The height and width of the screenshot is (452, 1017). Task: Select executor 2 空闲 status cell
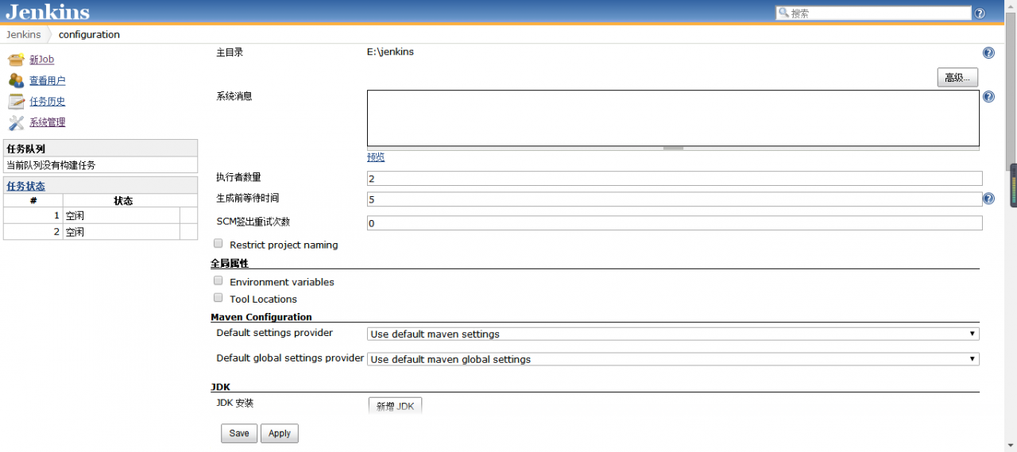[121, 232]
